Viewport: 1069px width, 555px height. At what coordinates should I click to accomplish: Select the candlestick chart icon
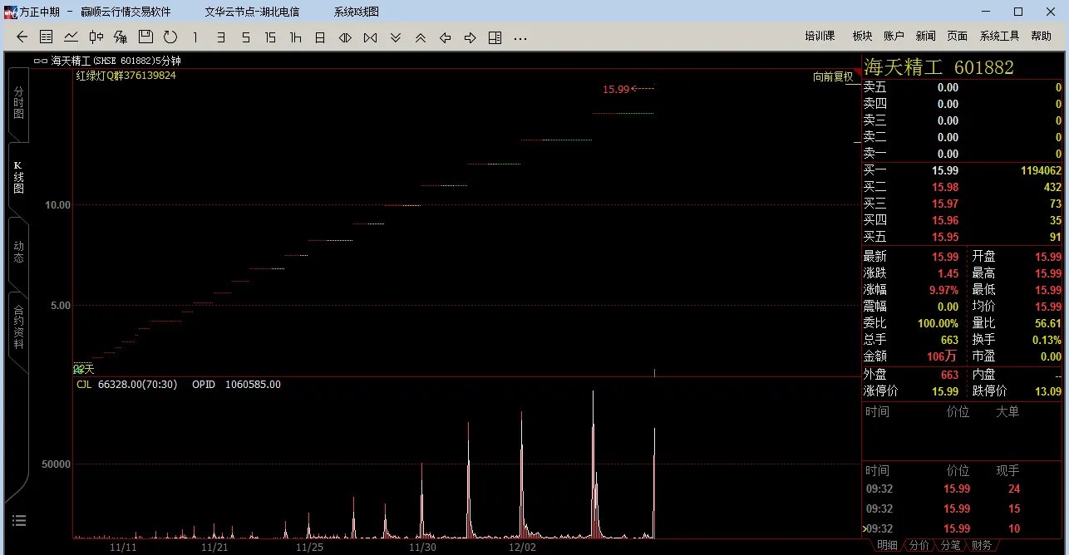point(96,37)
